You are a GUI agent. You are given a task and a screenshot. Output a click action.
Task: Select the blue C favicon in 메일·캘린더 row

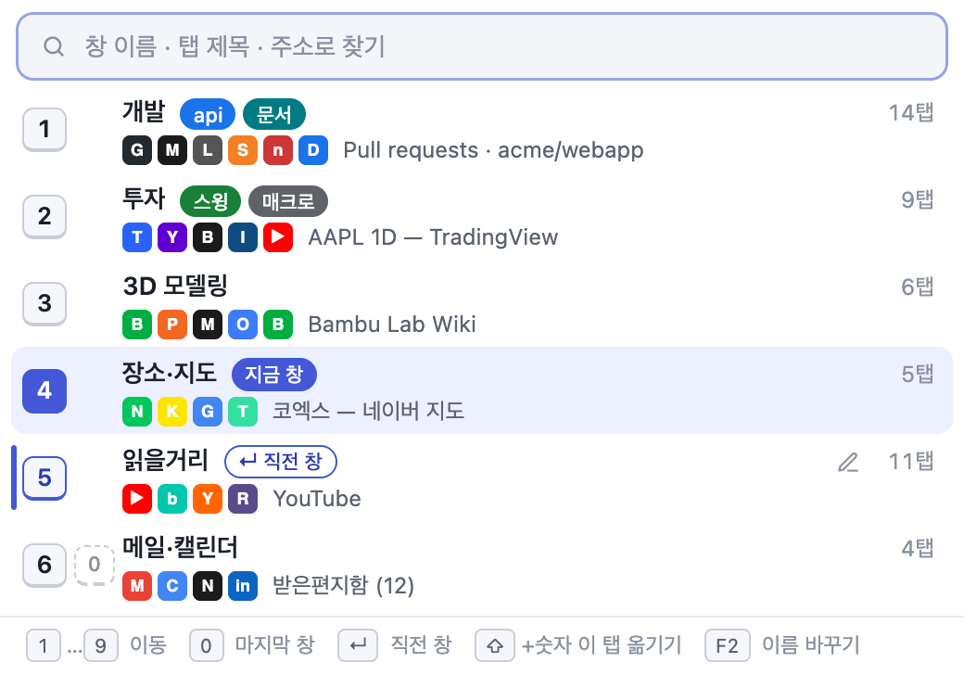(172, 586)
